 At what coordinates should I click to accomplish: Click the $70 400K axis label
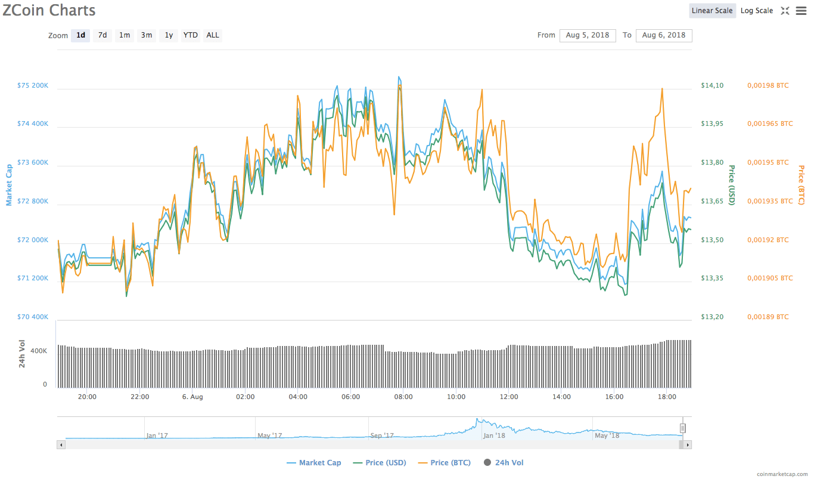click(33, 317)
